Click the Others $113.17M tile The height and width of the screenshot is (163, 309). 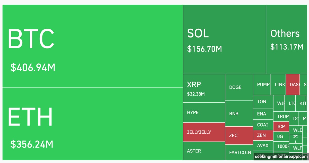(x=287, y=39)
